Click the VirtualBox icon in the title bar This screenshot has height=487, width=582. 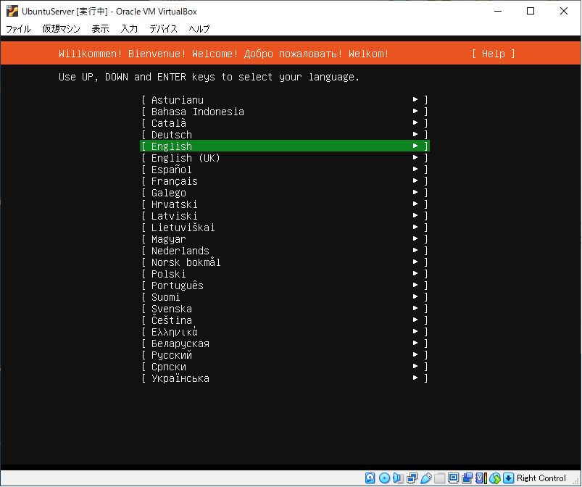pos(12,11)
